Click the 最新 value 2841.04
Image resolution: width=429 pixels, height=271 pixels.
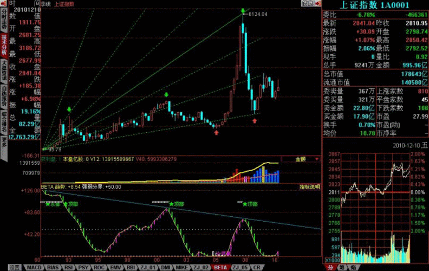pyautogui.click(x=363, y=23)
